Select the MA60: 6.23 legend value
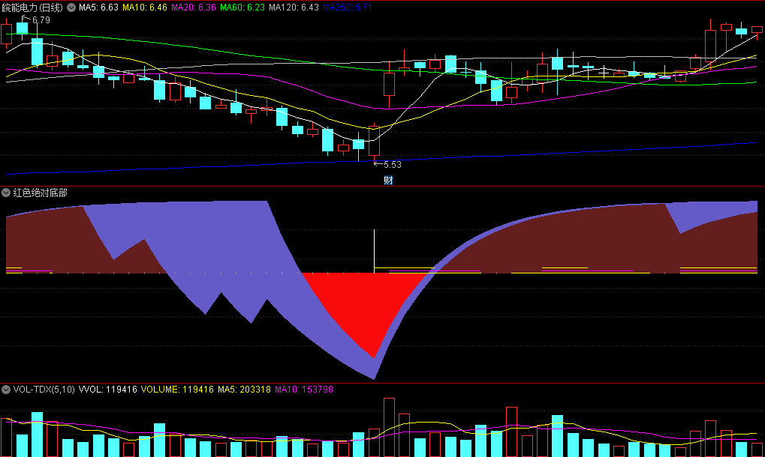The height and width of the screenshot is (457, 765). pos(242,7)
